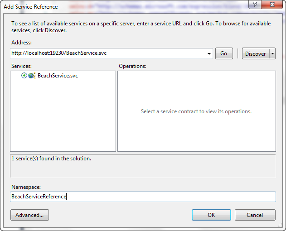
Task: Click the help question mark button
Action: pos(256,5)
